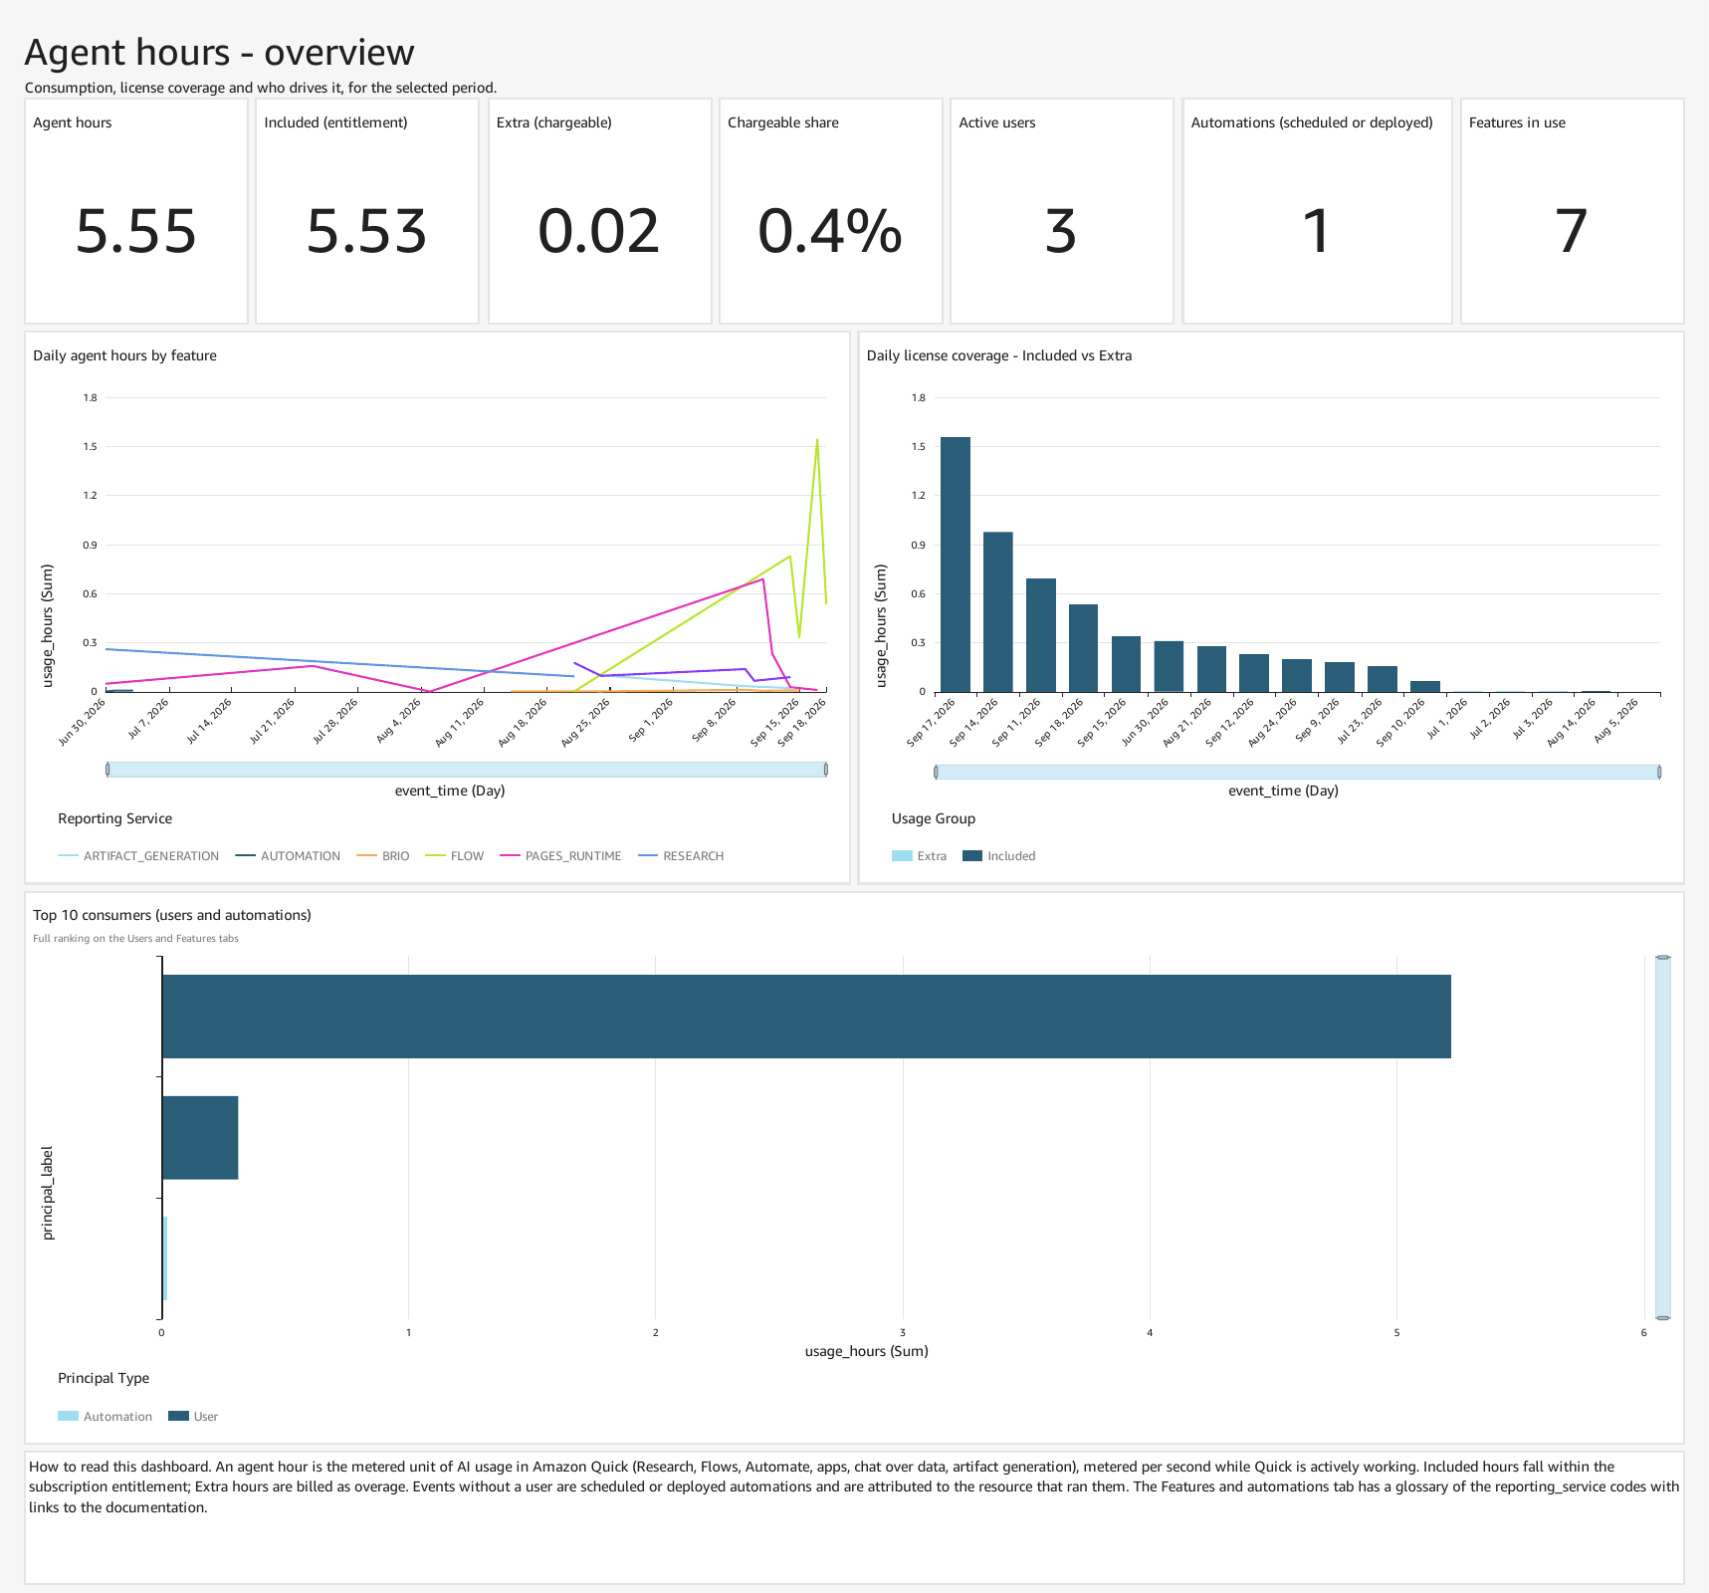1709x1593 pixels.
Task: Click User in the Principal Type legend
Action: [193, 1417]
